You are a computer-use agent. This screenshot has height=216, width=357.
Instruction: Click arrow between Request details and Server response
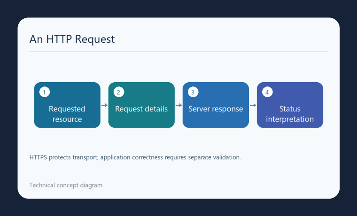coord(178,105)
